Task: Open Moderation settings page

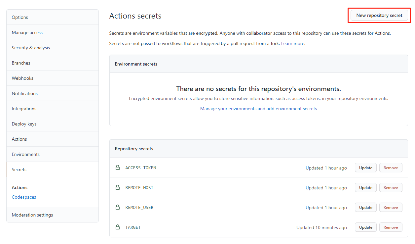Action: (x=32, y=215)
